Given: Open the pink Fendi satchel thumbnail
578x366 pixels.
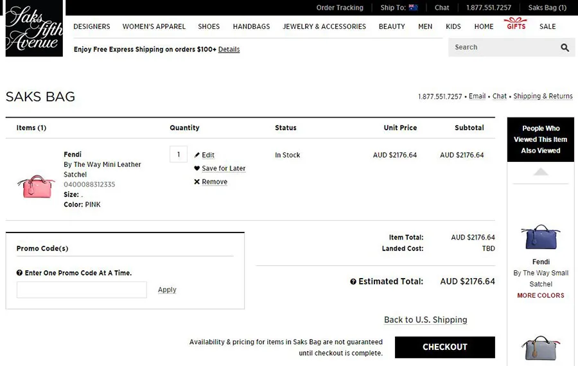Looking at the screenshot, I should [x=35, y=186].
